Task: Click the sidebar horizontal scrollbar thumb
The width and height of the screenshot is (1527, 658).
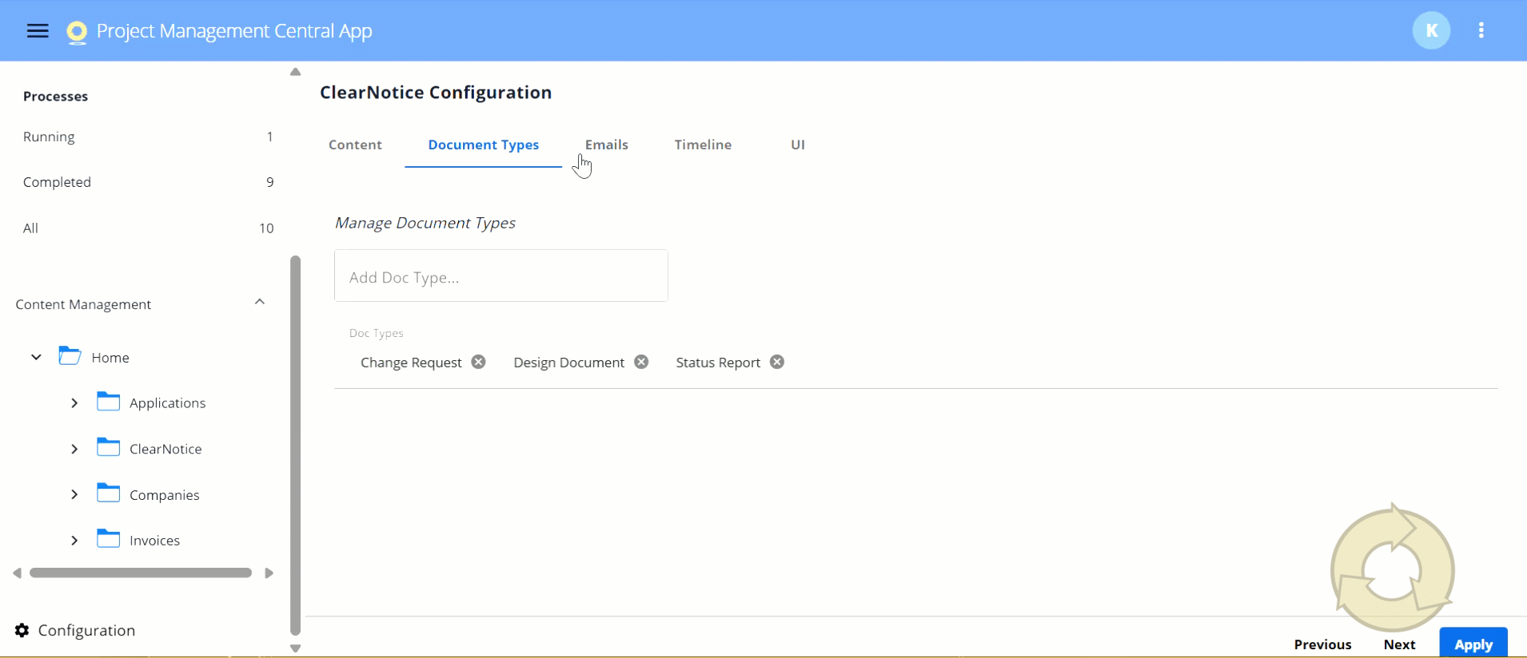Action: pyautogui.click(x=141, y=573)
